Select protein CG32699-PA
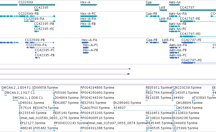The height and width of the screenshot is (132, 216). click(37, 45)
